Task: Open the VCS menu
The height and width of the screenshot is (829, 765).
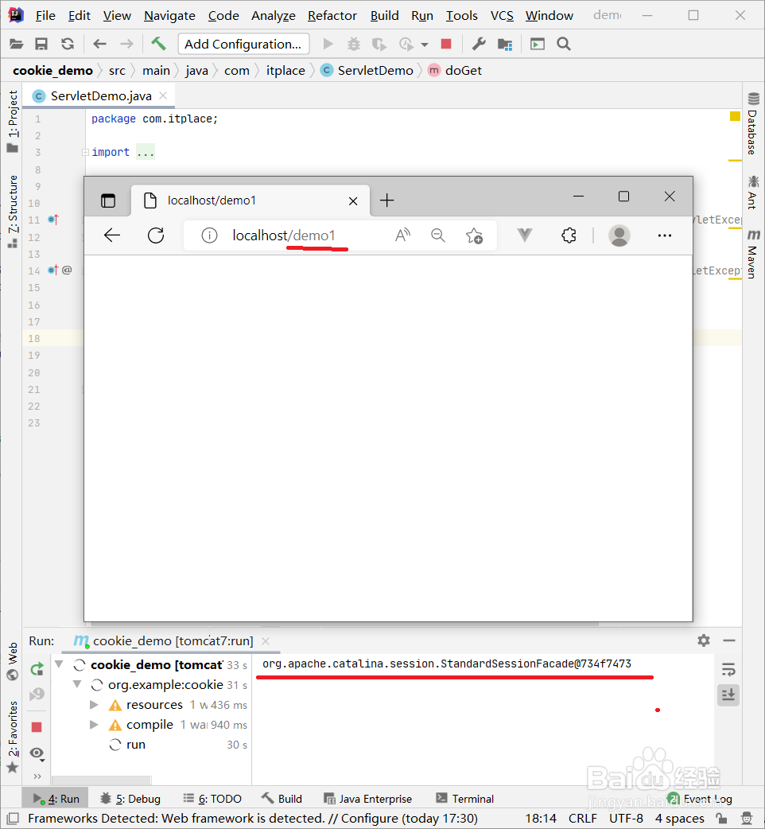Action: point(502,16)
